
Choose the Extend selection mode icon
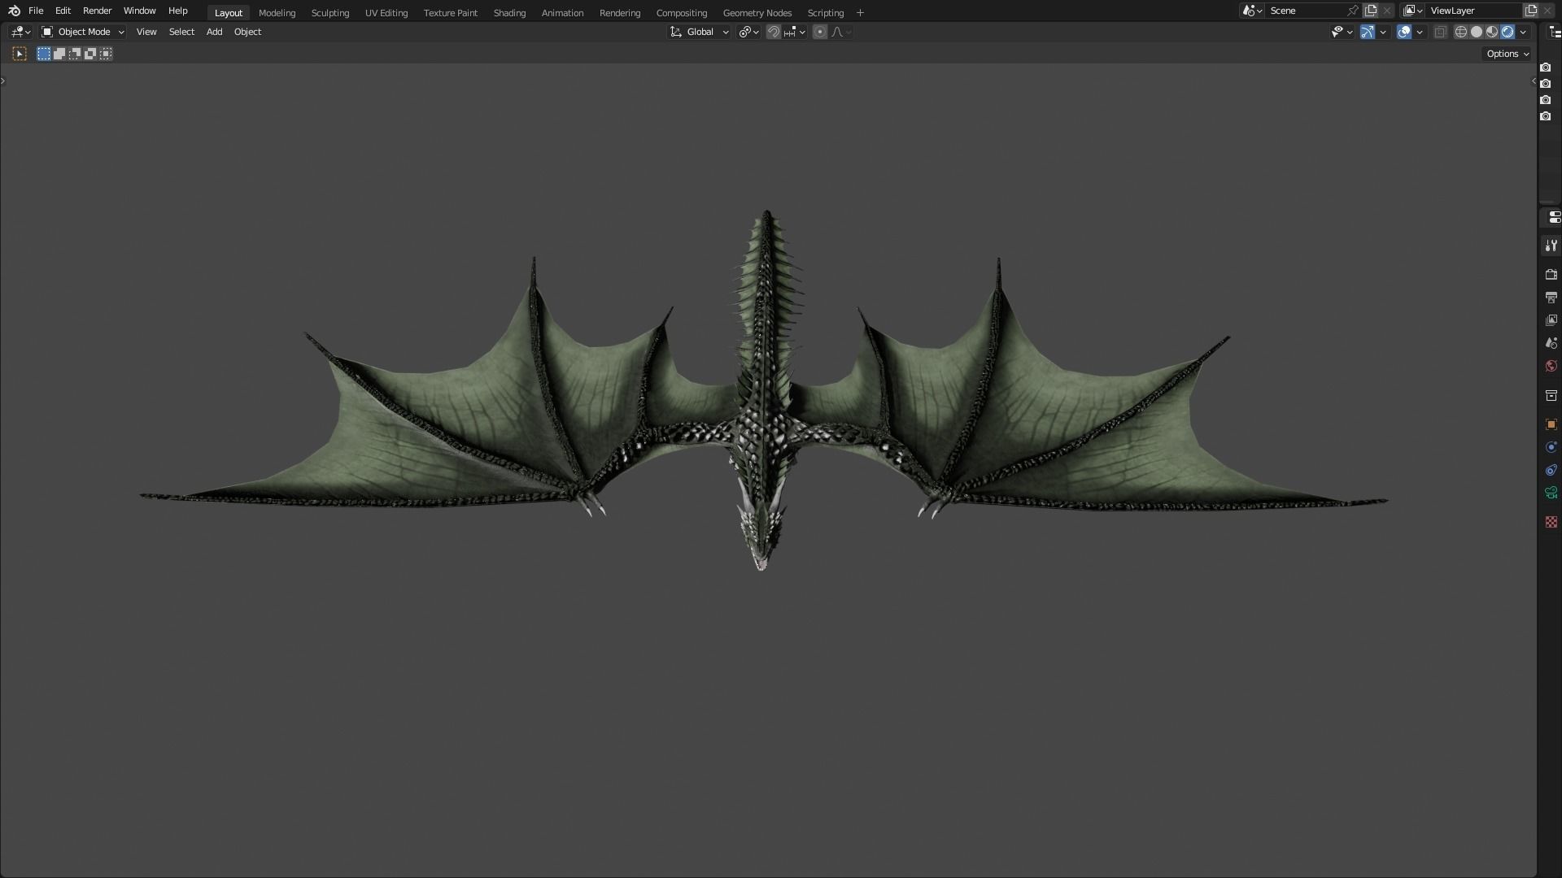click(x=59, y=54)
